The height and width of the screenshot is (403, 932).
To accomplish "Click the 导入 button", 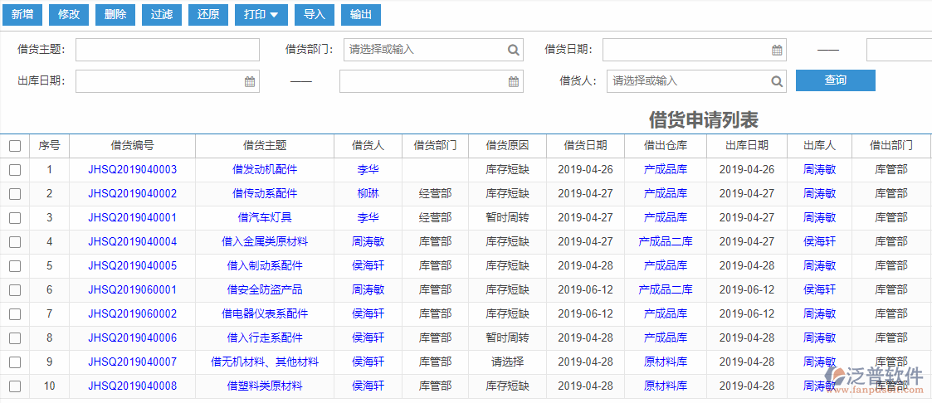I will 315,15.
